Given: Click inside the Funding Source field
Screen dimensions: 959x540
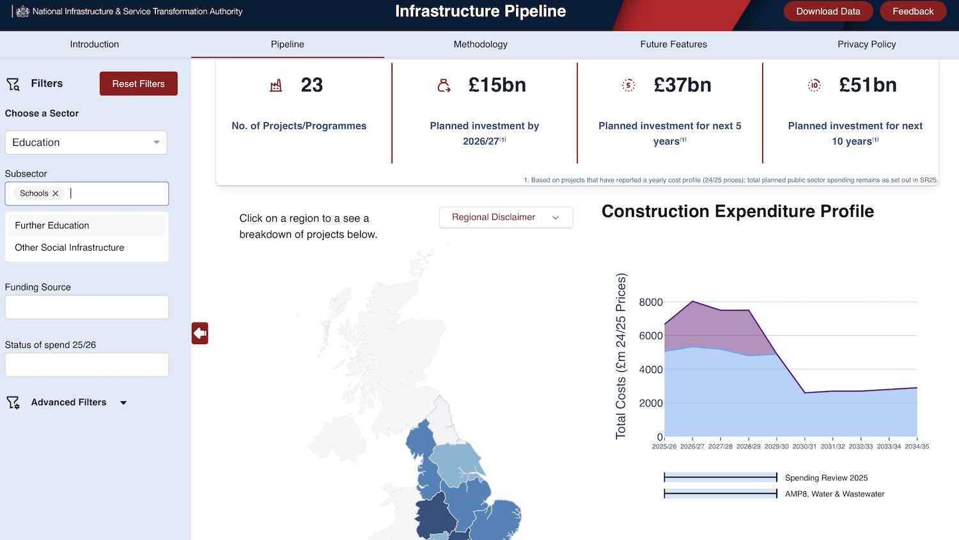Looking at the screenshot, I should 86,307.
